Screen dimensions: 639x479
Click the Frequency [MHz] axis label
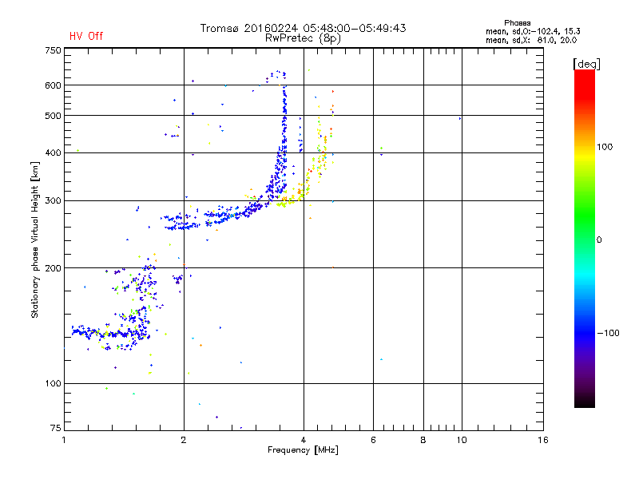click(x=303, y=450)
